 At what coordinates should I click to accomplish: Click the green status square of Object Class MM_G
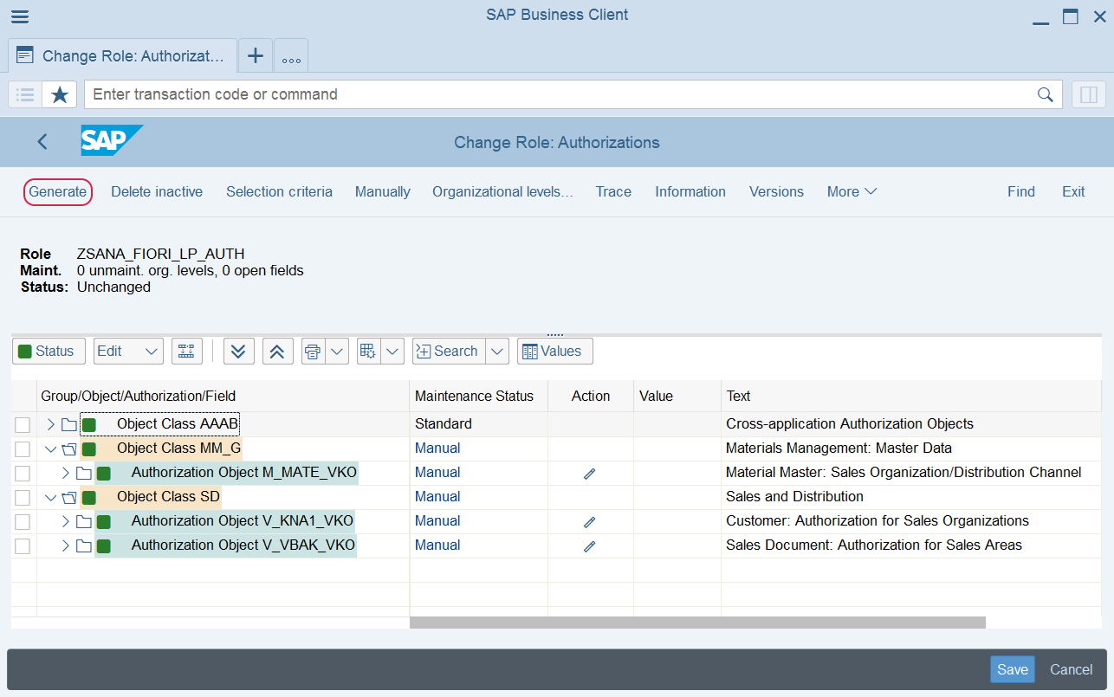(88, 449)
